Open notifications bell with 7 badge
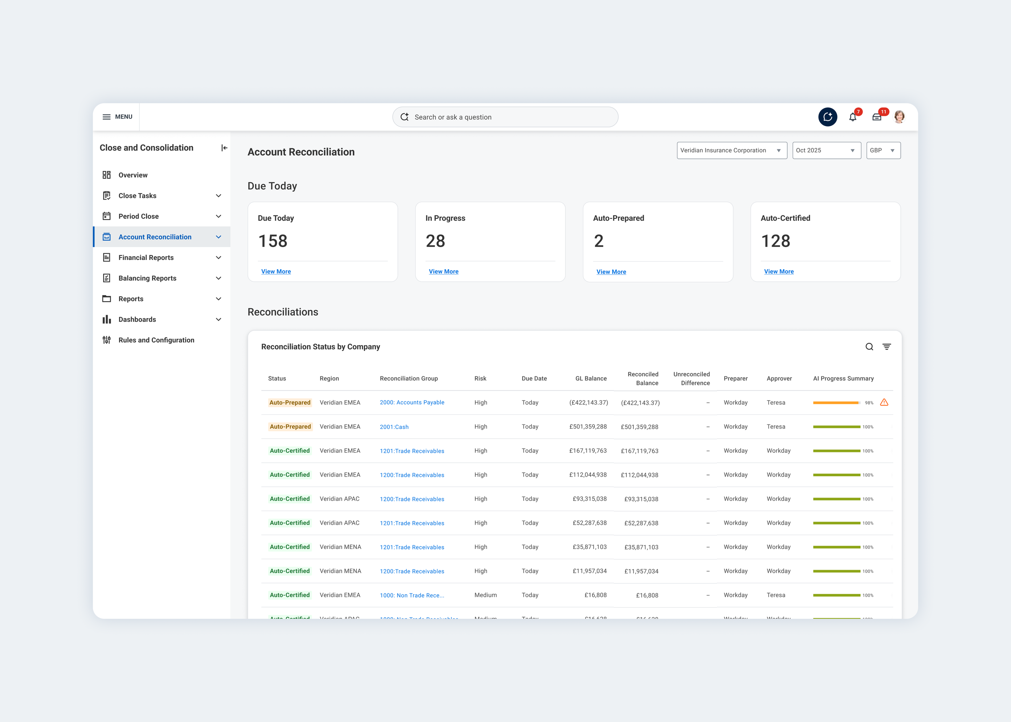 [852, 117]
